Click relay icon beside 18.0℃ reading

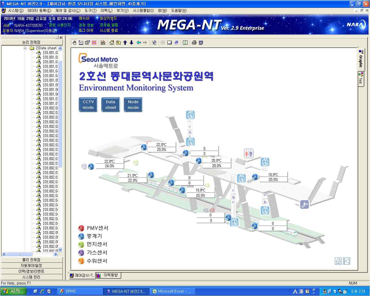(255, 177)
